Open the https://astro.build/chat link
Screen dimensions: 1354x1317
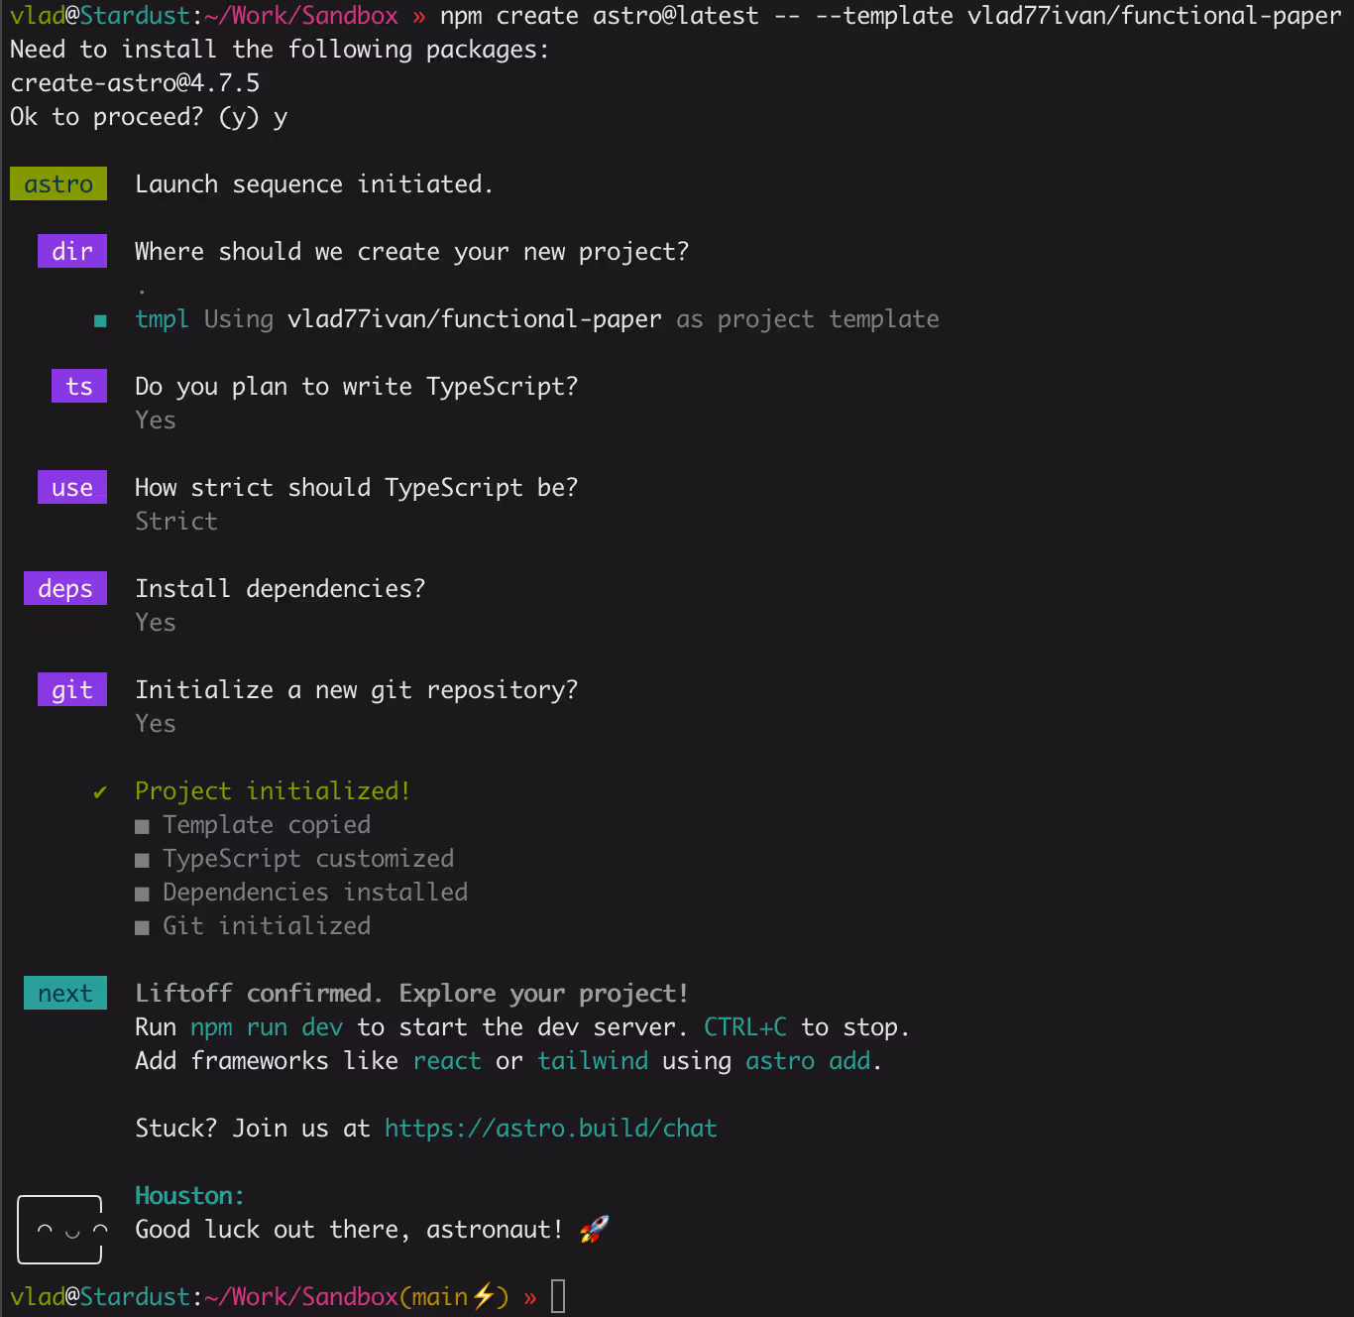coord(550,1129)
